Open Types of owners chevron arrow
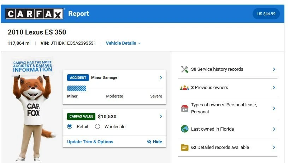 coord(274,108)
